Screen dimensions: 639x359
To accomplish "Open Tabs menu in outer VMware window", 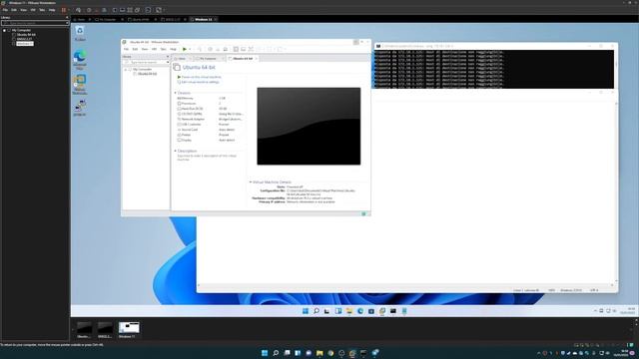I will [x=42, y=10].
